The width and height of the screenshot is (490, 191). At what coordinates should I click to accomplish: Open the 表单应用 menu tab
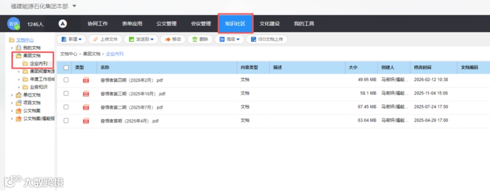click(x=132, y=24)
